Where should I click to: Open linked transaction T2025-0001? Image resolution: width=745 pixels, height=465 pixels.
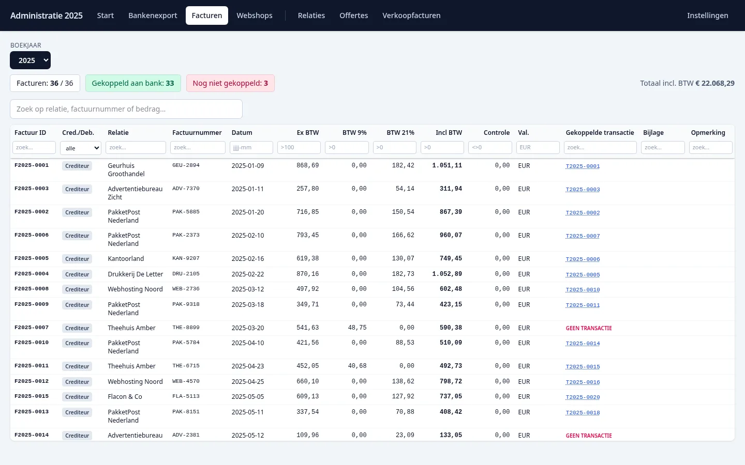[583, 166]
